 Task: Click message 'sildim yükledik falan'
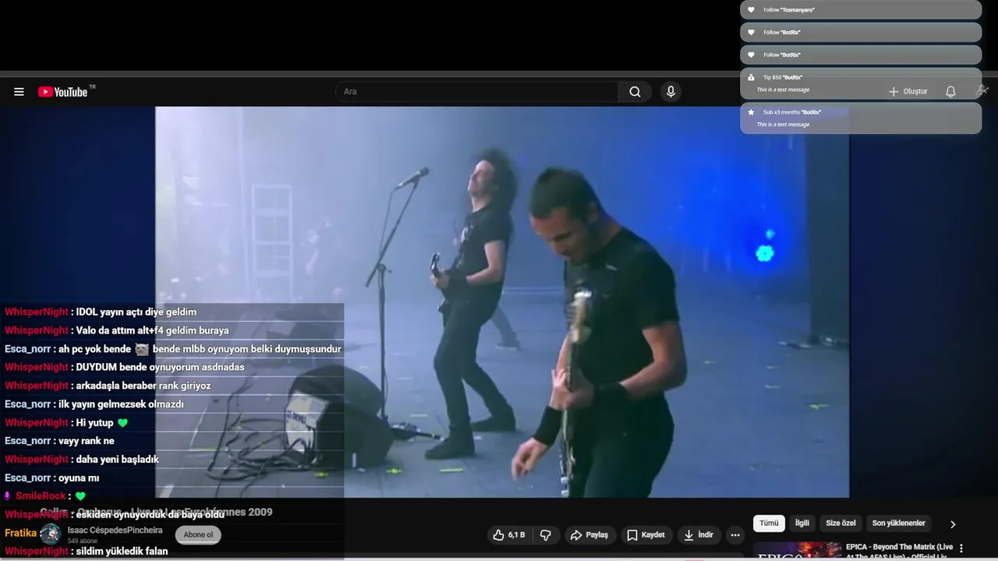pos(122,552)
